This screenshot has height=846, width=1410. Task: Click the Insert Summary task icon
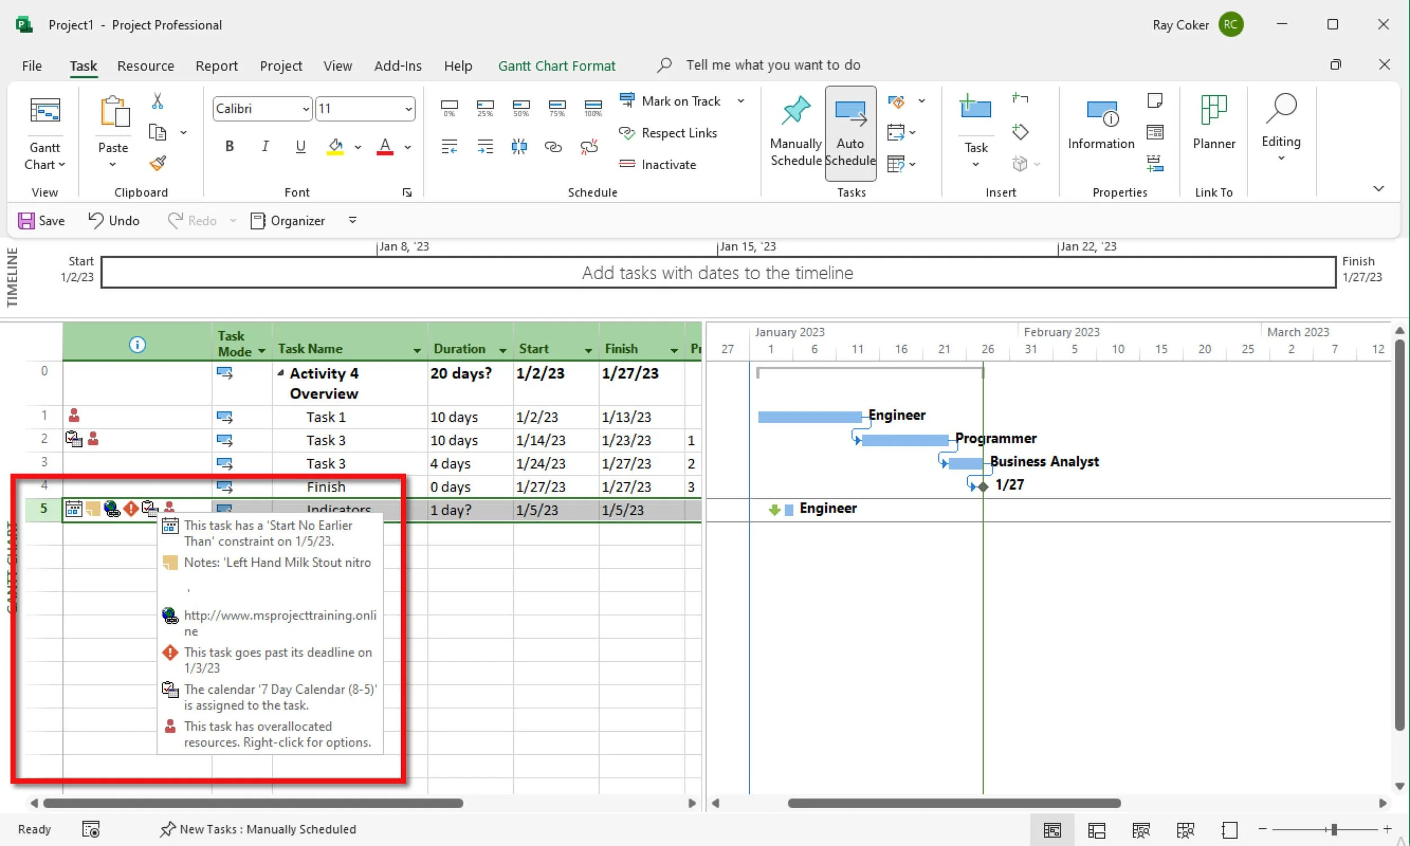[1020, 99]
